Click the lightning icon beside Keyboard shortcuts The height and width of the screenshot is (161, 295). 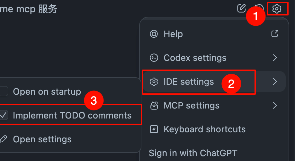click(x=154, y=129)
